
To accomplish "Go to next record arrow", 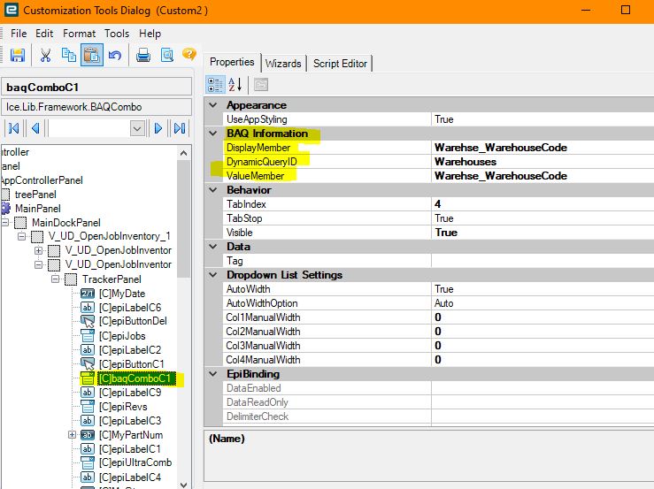I will point(158,128).
